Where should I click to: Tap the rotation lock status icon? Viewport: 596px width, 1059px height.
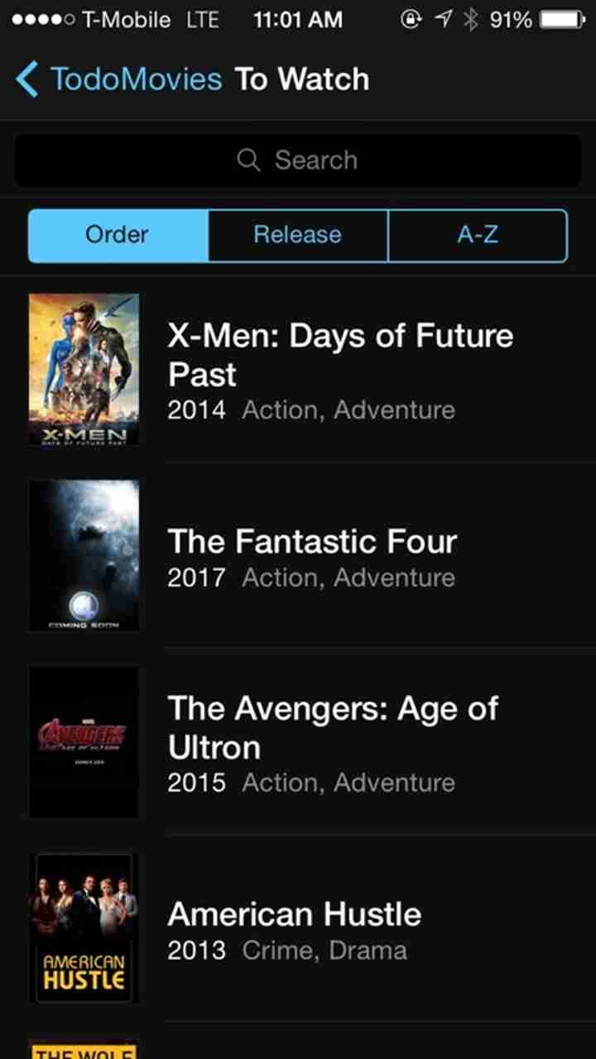pos(411,19)
